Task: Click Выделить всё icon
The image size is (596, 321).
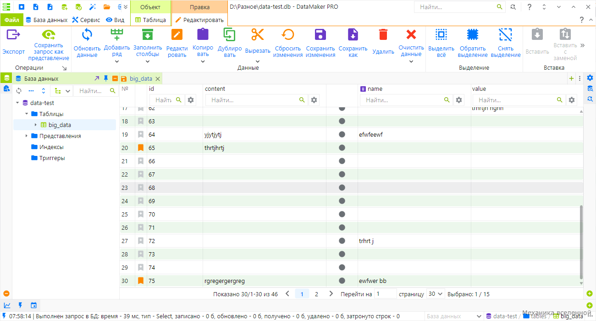Action: (x=441, y=34)
